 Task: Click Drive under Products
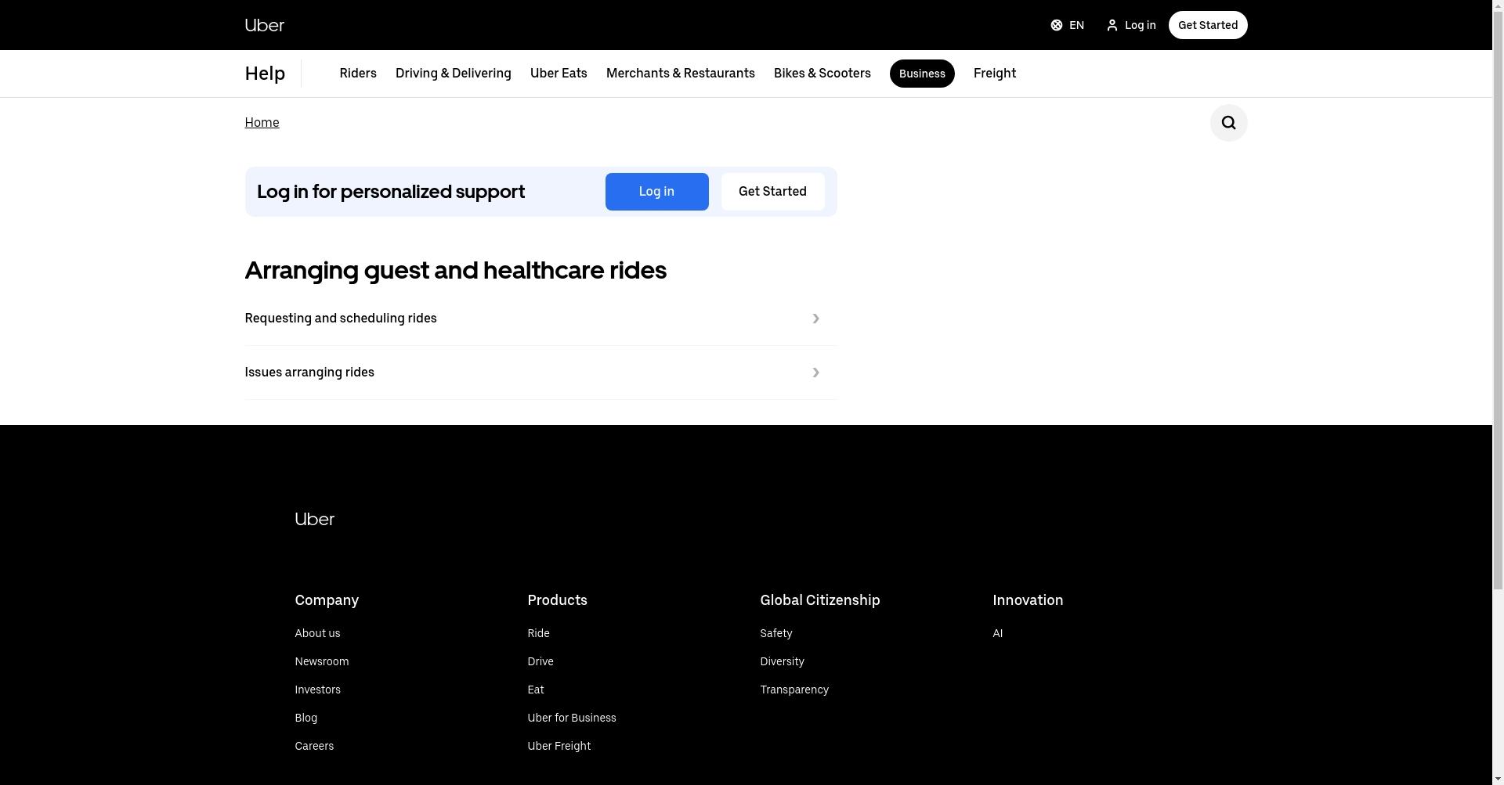point(540,661)
